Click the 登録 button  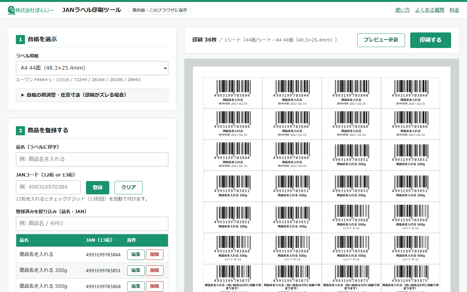click(98, 188)
